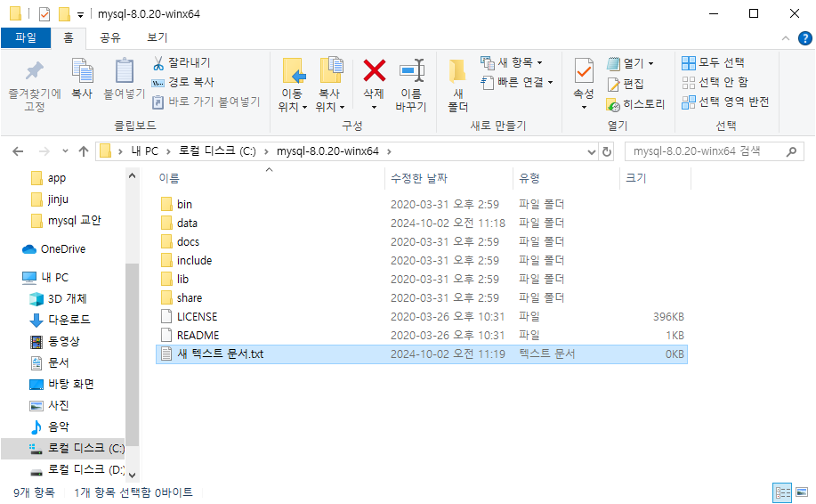Click 선택 안 함 (Select none)
Viewport: 816px width, 504px height.
[715, 82]
